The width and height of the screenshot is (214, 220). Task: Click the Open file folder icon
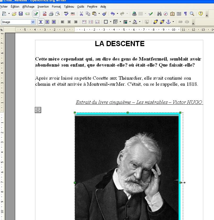point(14,14)
